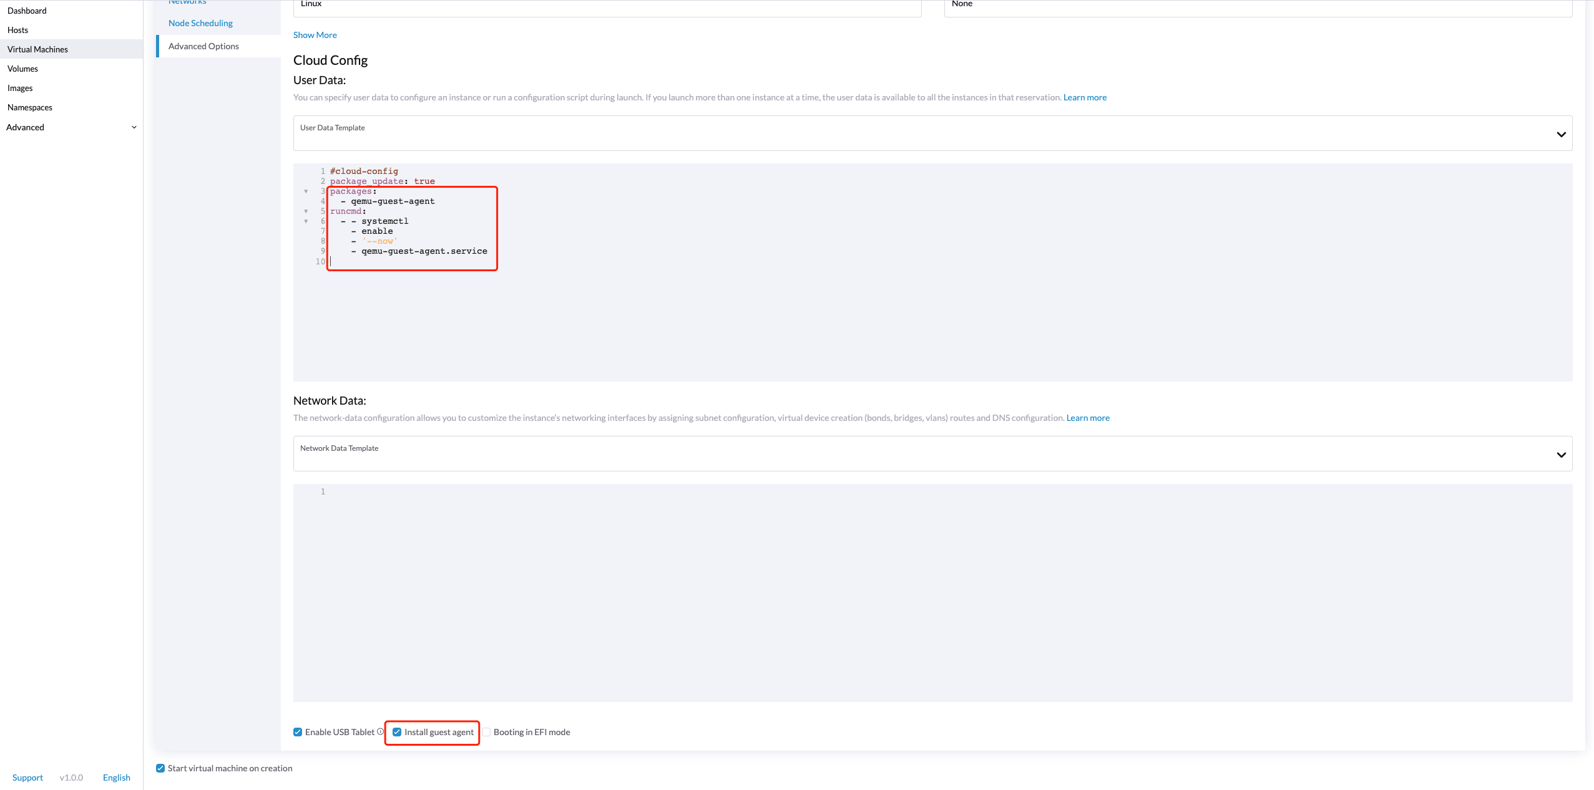
Task: Collapse the Advanced sidebar section
Action: (134, 127)
